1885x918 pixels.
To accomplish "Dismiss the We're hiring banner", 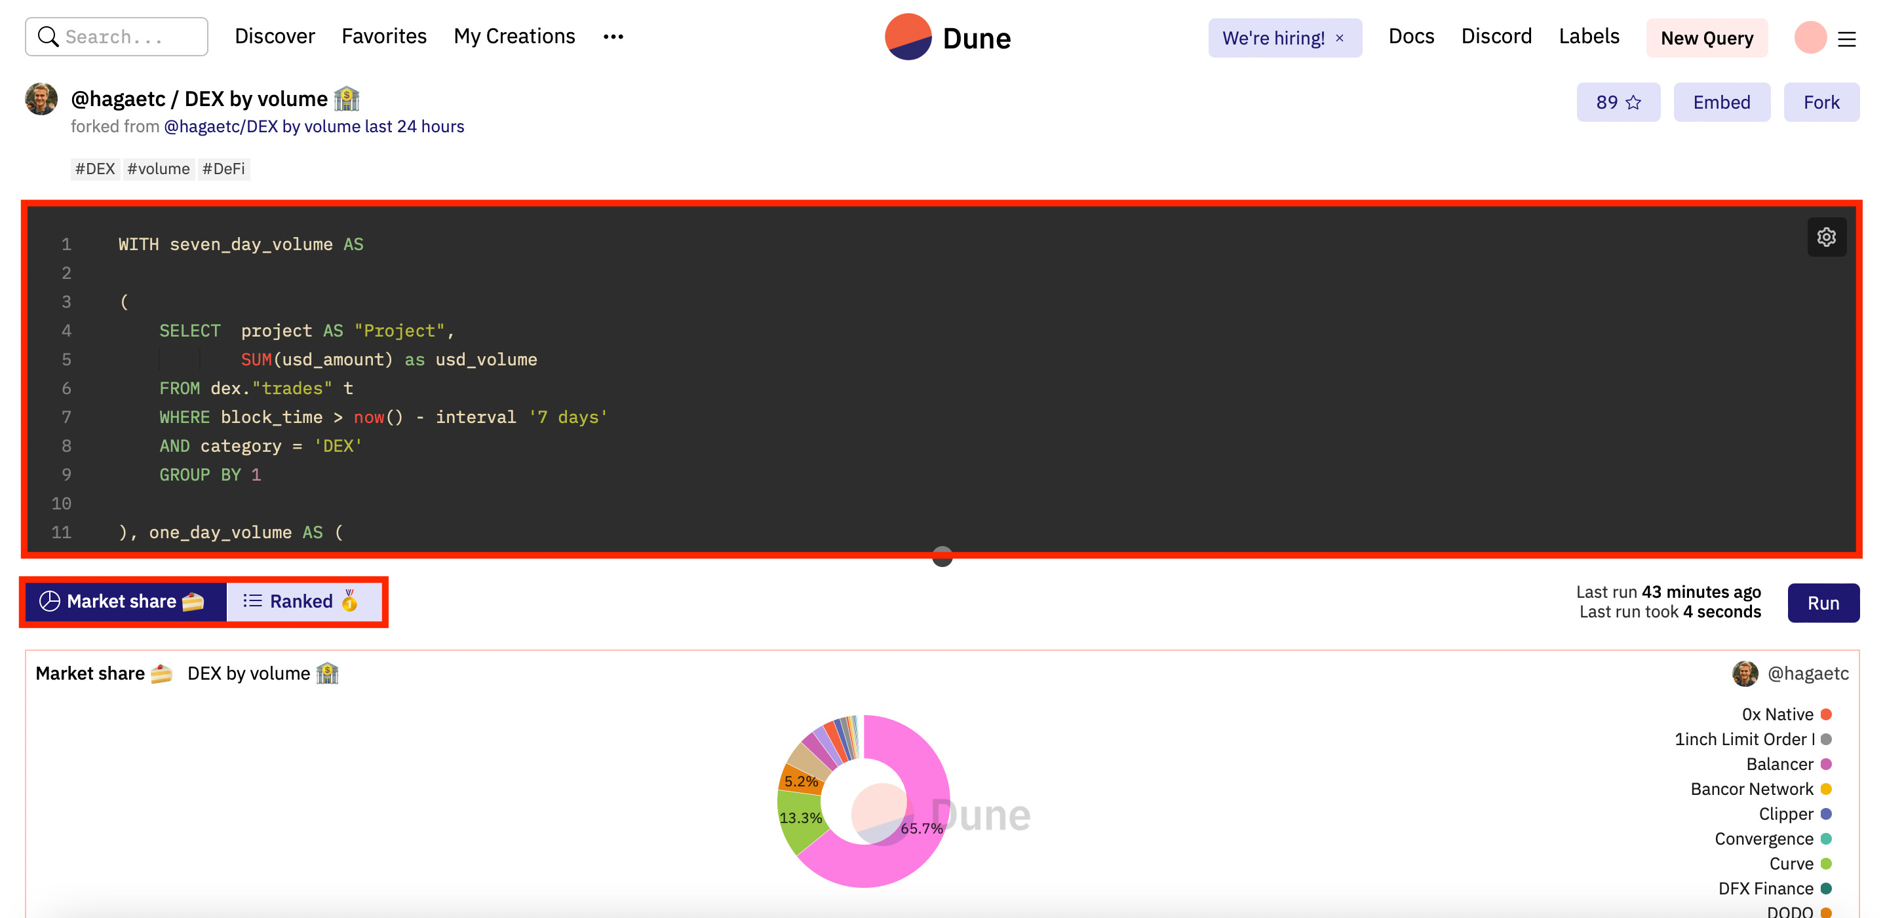I will [x=1339, y=38].
